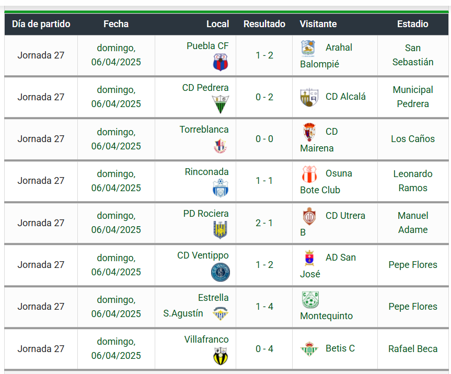Image resolution: width=451 pixels, height=374 pixels.
Task: Click the Estadio column header
Action: click(x=413, y=24)
